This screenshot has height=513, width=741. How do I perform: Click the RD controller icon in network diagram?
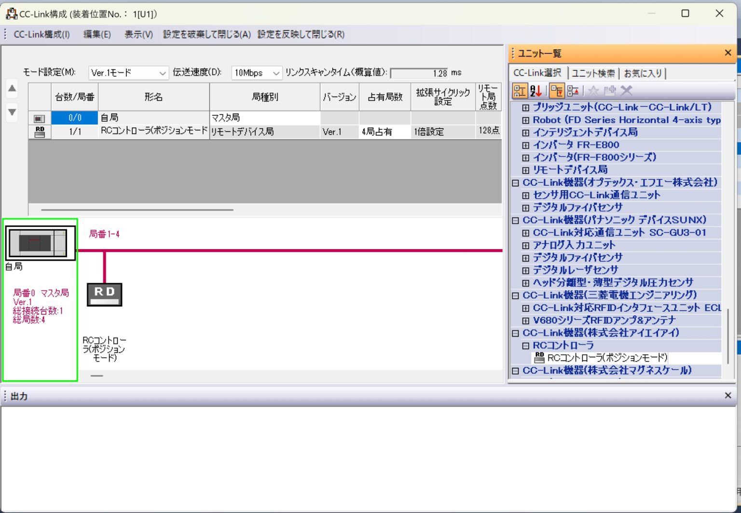[x=104, y=293]
